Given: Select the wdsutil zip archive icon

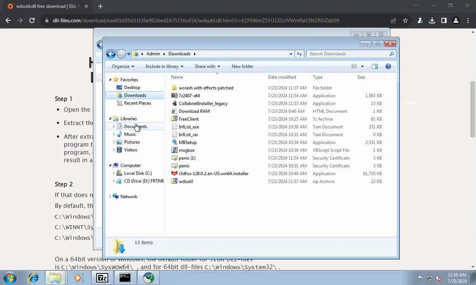Looking at the screenshot, I should (x=174, y=181).
